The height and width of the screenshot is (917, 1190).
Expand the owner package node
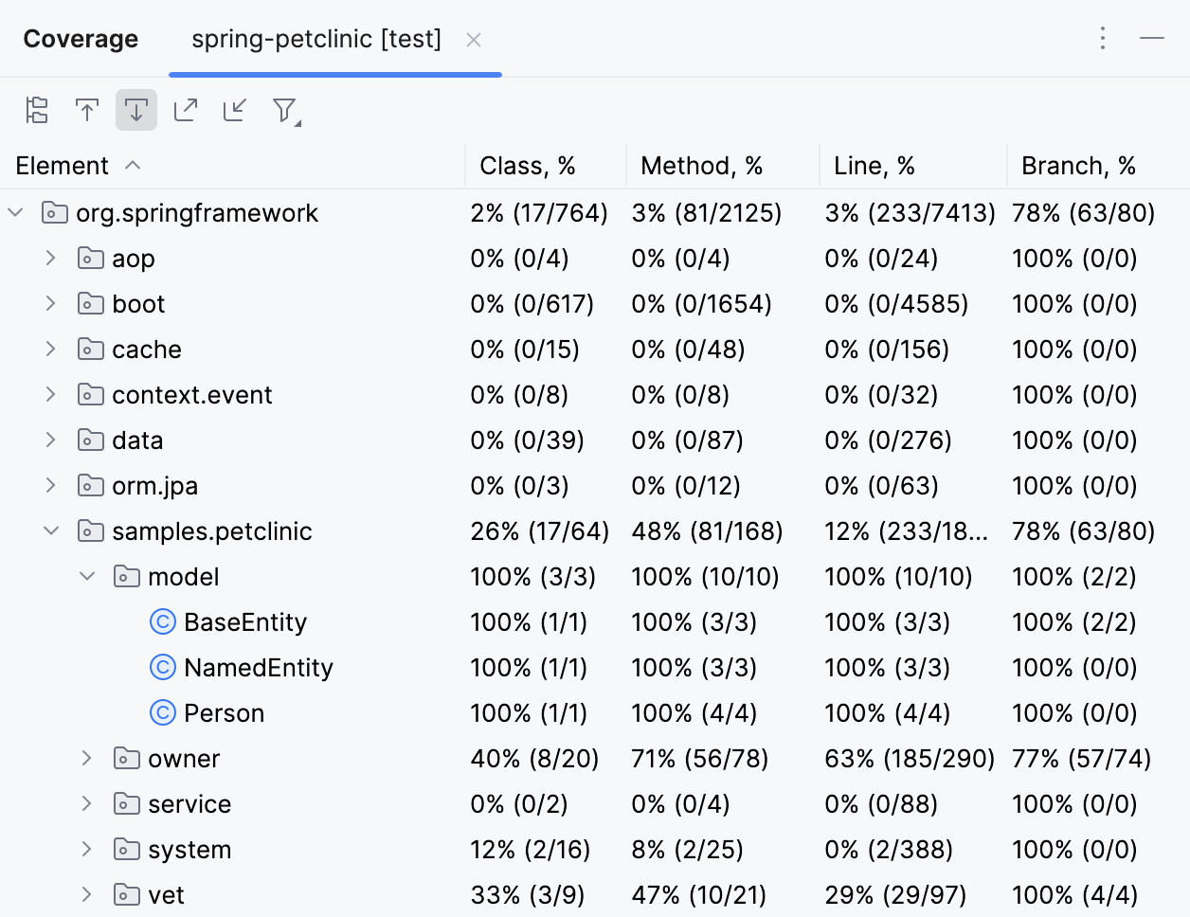[x=87, y=758]
